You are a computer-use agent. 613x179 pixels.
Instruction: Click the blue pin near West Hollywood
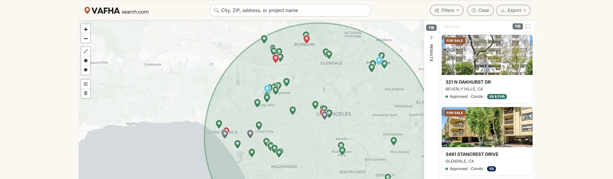point(267,89)
